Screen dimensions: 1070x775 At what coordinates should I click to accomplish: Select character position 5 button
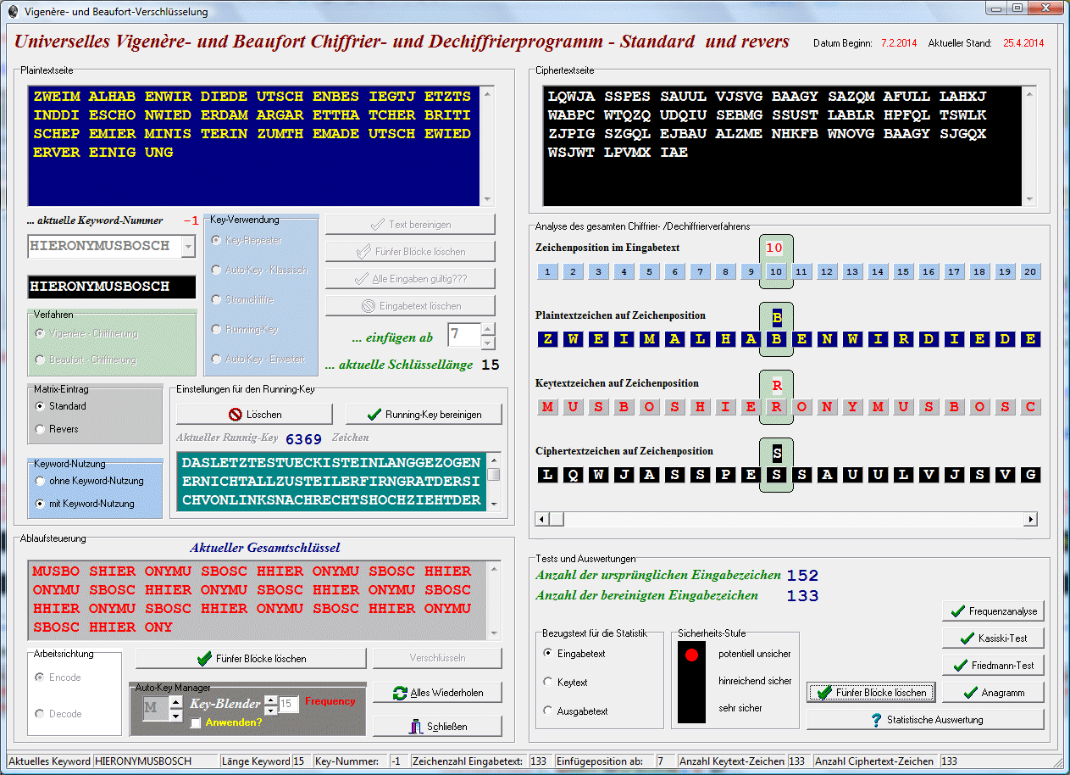[650, 272]
